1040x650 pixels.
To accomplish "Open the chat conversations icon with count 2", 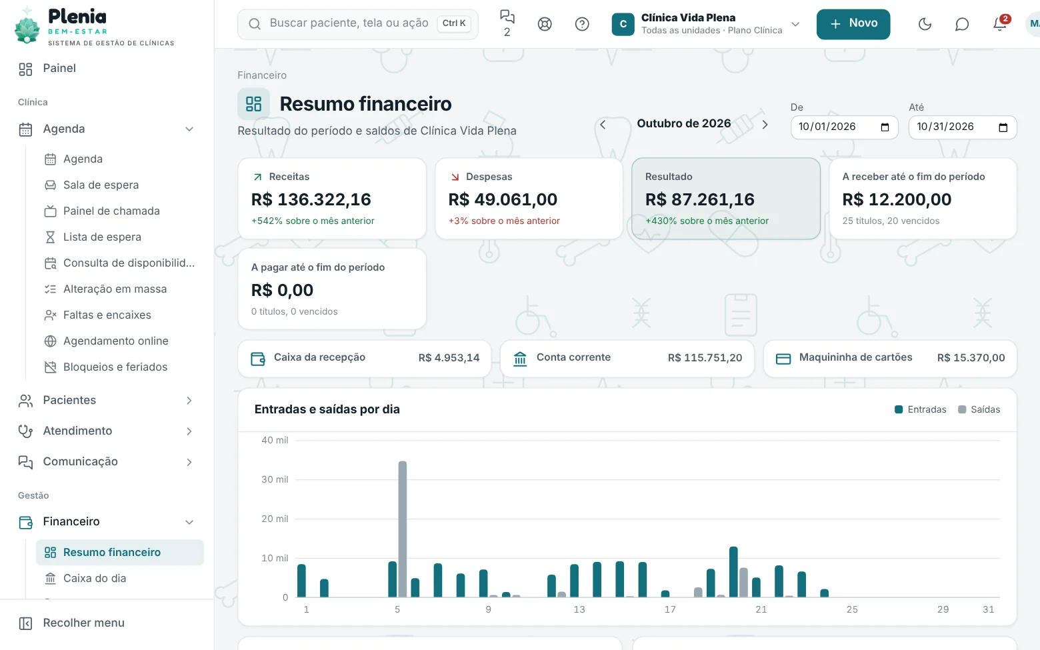I will pos(507,23).
